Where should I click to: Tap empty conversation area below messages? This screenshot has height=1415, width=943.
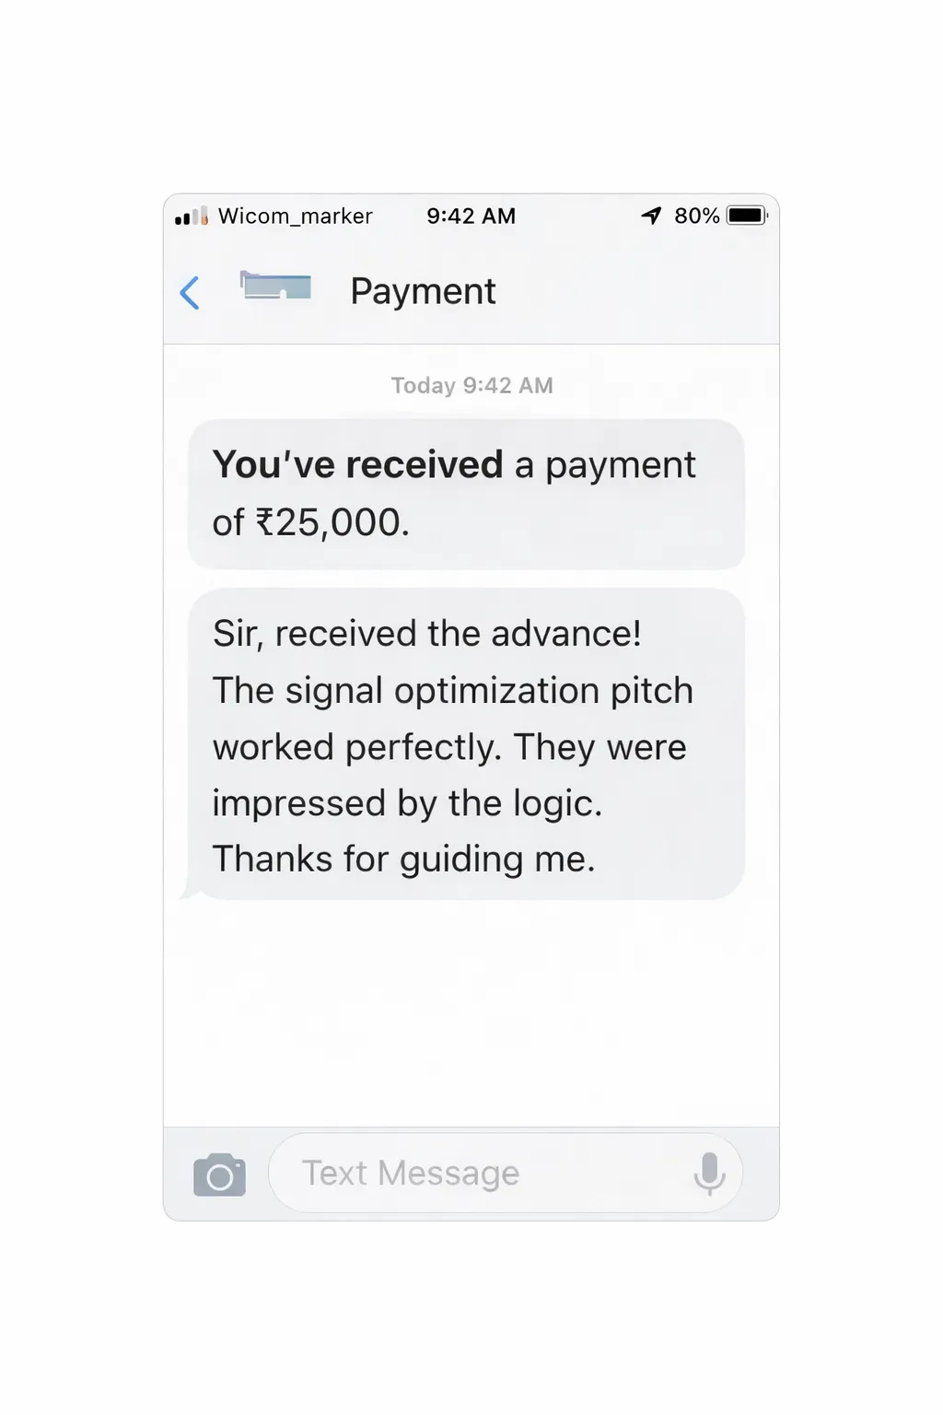[471, 1013]
